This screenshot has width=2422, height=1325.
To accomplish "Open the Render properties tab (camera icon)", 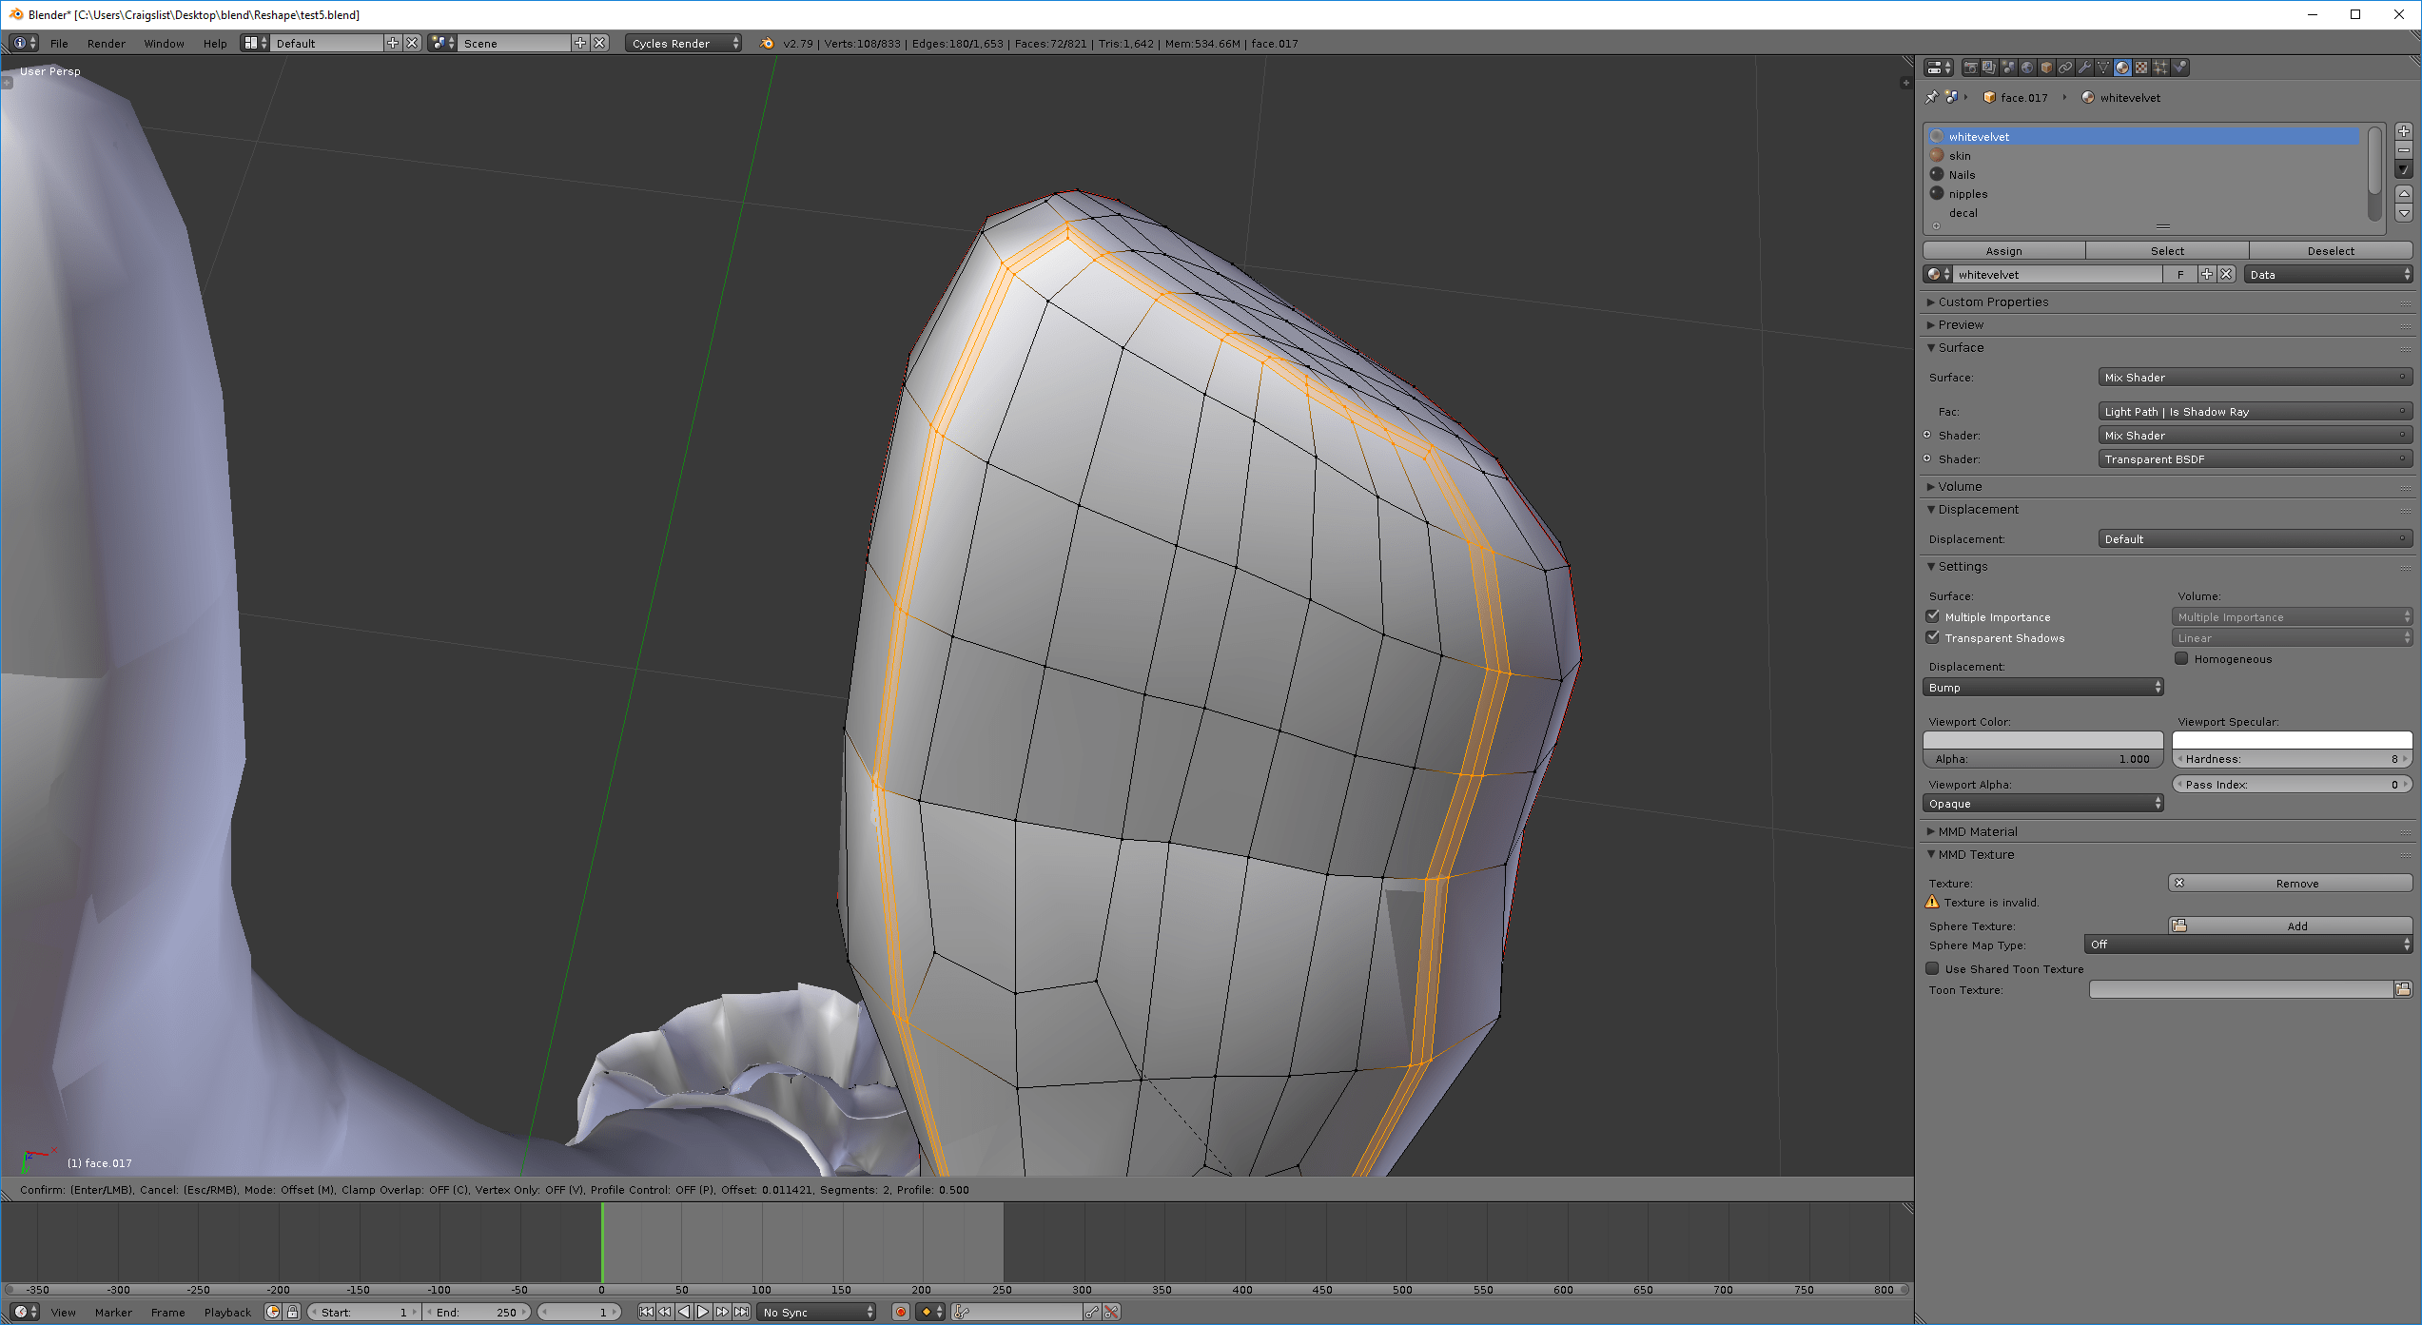I will click(x=1971, y=67).
